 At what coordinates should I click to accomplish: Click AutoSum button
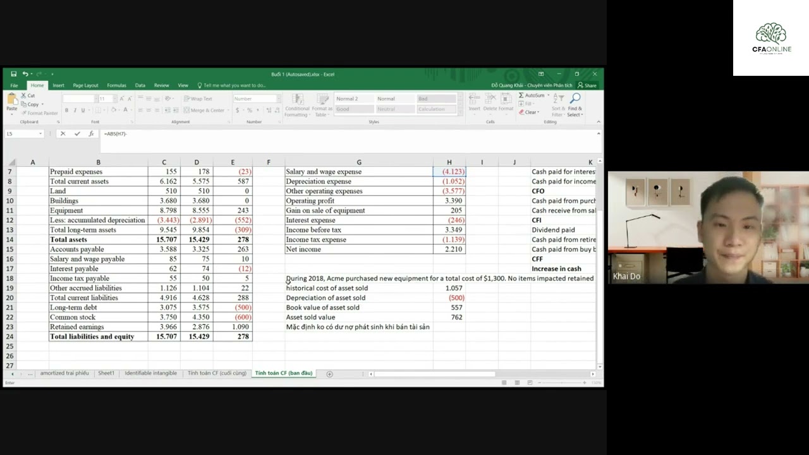click(531, 95)
